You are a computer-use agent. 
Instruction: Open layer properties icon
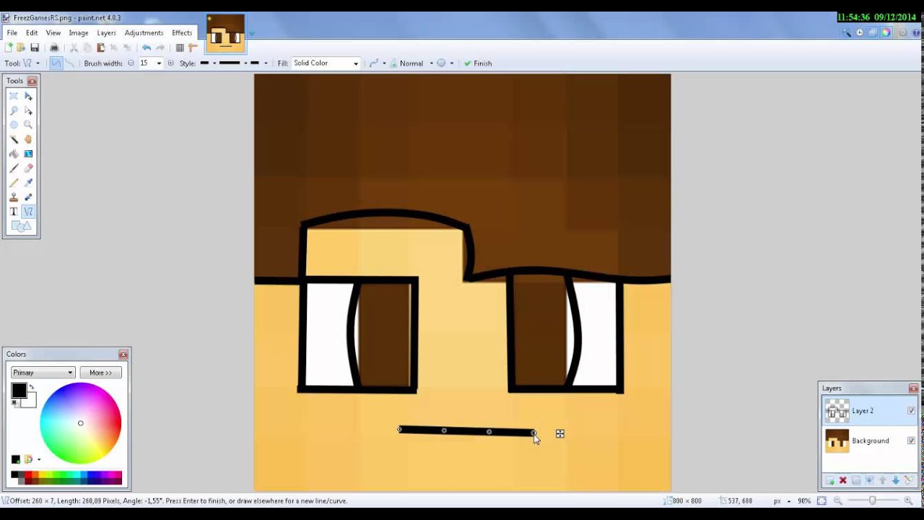tap(908, 480)
